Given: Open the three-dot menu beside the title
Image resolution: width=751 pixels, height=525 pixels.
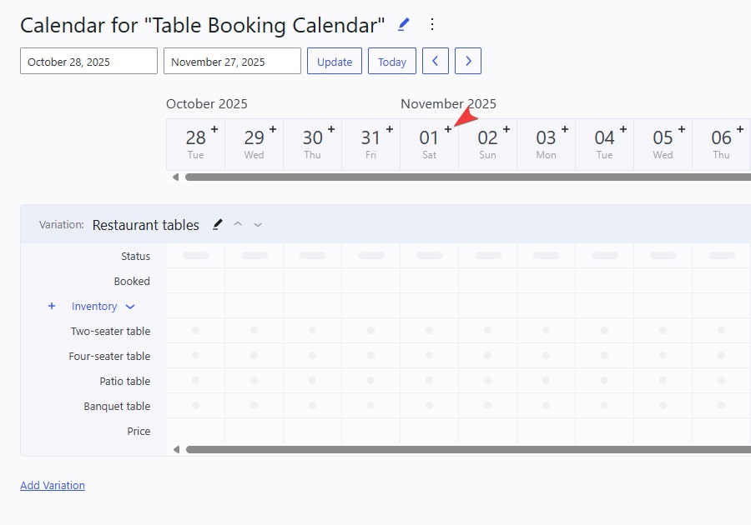Looking at the screenshot, I should [x=432, y=24].
